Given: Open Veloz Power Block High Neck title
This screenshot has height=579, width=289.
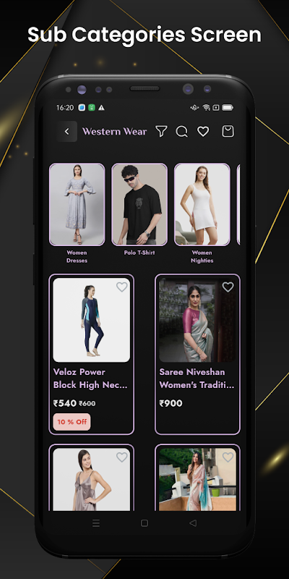Looking at the screenshot, I should (91, 378).
